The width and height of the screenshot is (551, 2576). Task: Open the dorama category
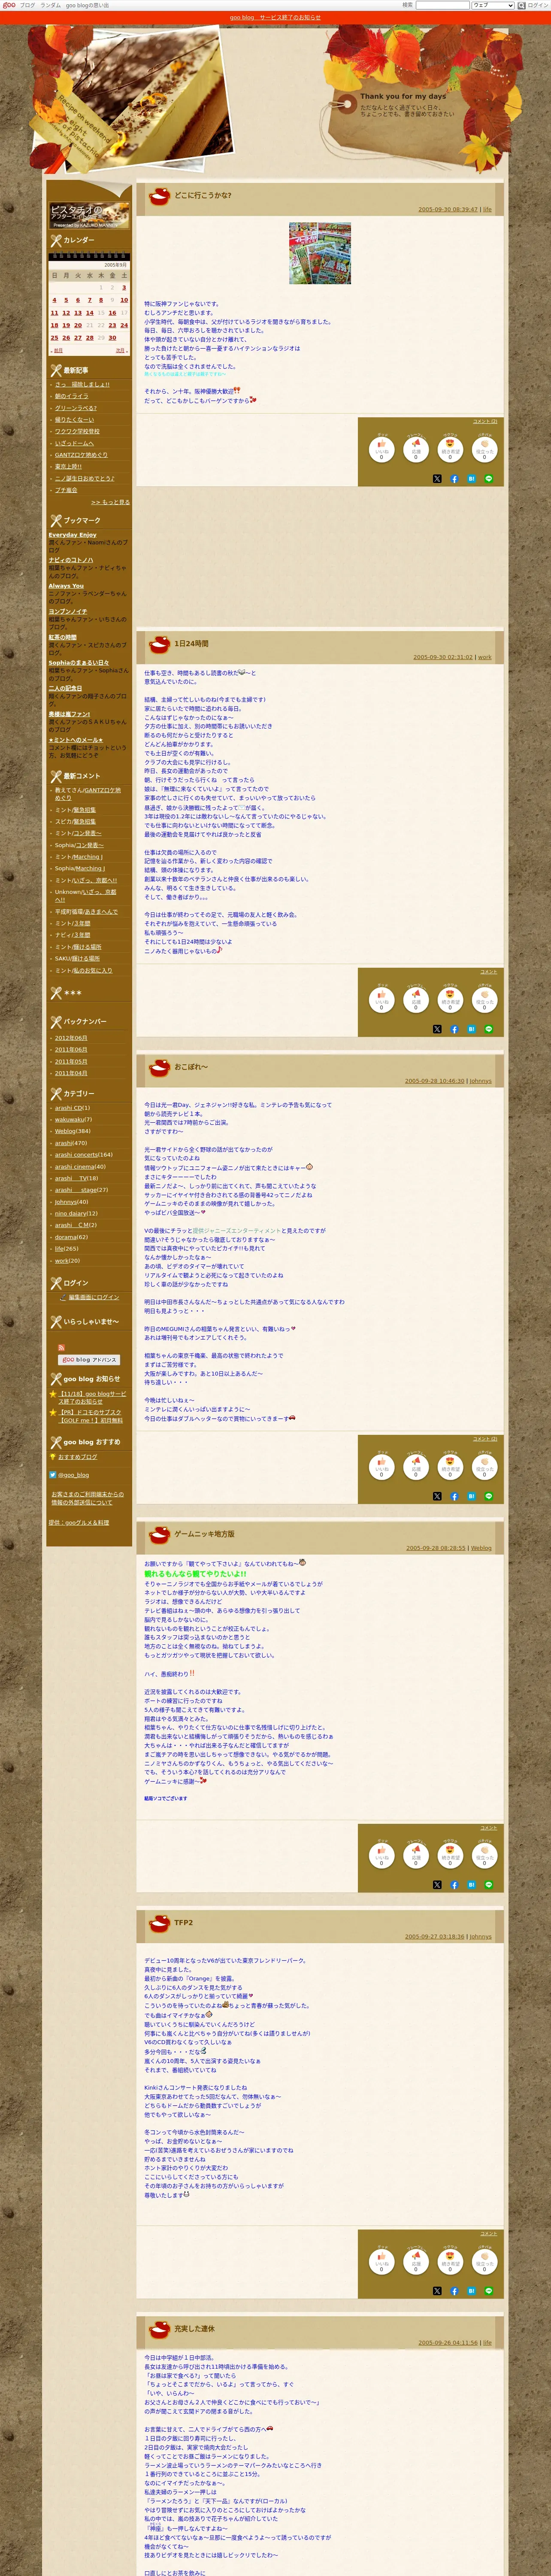pyautogui.click(x=66, y=1237)
